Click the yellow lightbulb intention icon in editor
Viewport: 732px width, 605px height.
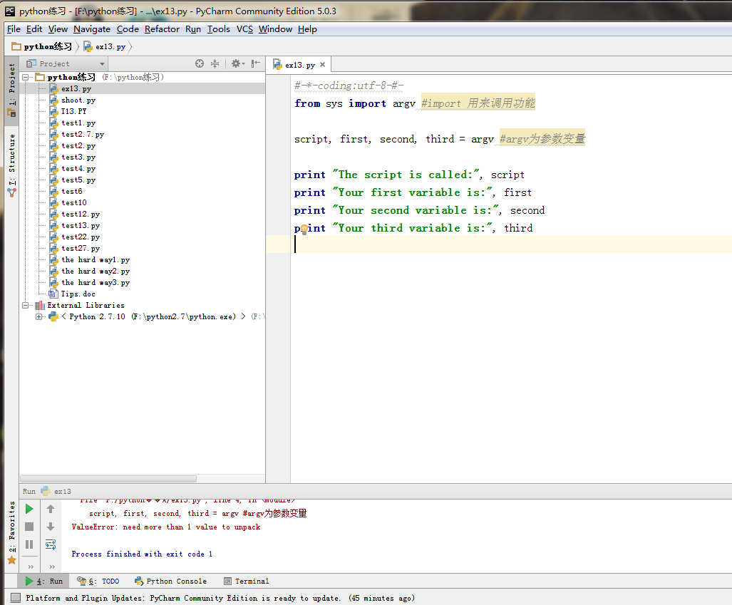pos(304,229)
